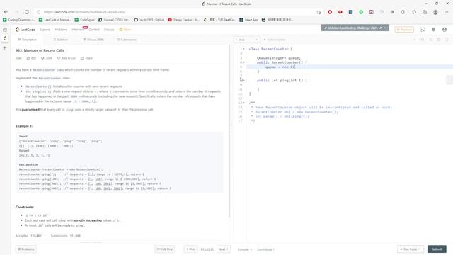Open Contest in the LeetCode navigation
The image size is (453, 255).
94,30
